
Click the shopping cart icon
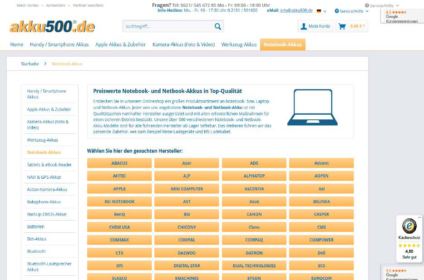coord(342,26)
